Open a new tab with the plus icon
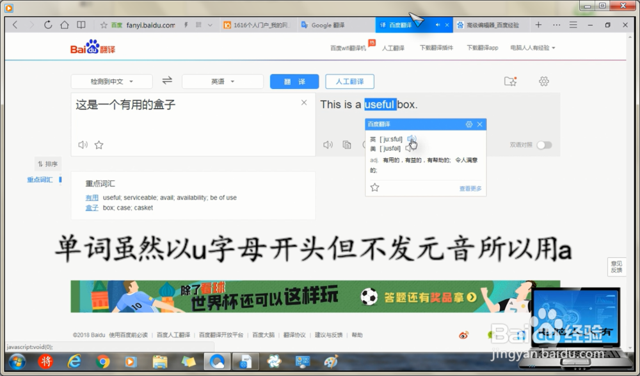 [x=538, y=25]
